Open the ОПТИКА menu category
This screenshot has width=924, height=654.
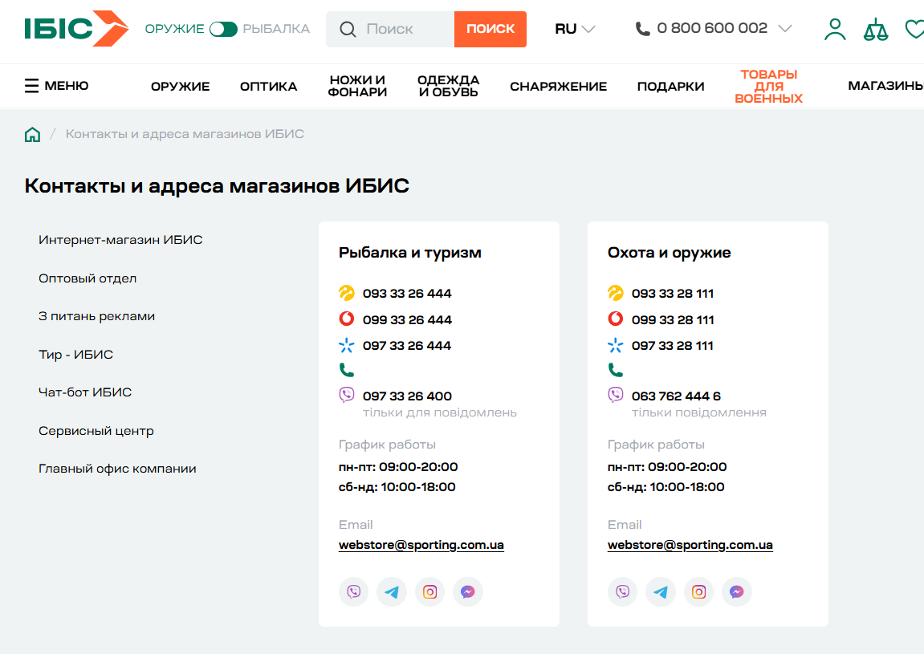coord(268,87)
